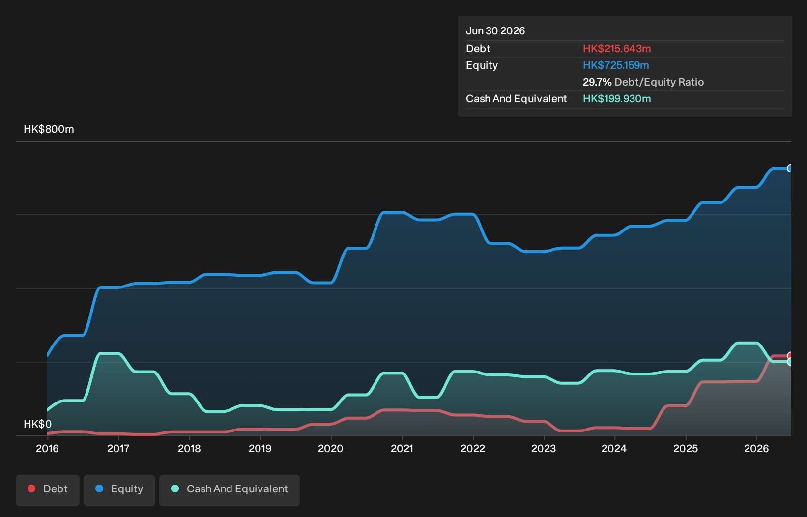Screen dimensions: 807x517
Task: Click the HK$725.159m equity value
Action: (x=616, y=65)
